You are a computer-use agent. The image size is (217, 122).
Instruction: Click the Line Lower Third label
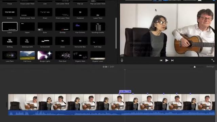tap(62, 4)
